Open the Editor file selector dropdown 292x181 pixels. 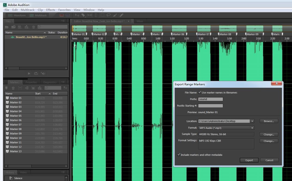pyautogui.click(x=128, y=21)
